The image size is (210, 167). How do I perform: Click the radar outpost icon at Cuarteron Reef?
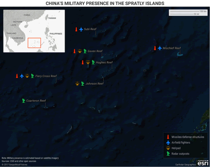(23, 100)
